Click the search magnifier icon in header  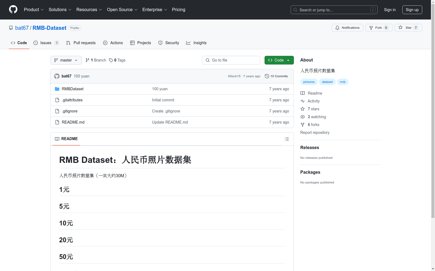click(x=295, y=10)
